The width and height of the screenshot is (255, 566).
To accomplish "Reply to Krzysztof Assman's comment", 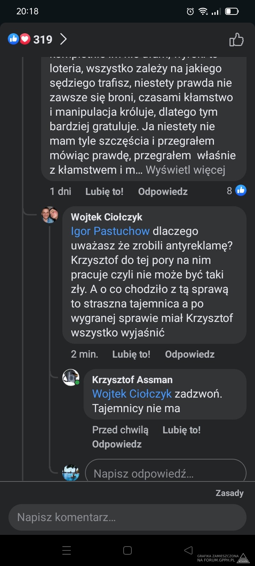I will coord(117,444).
